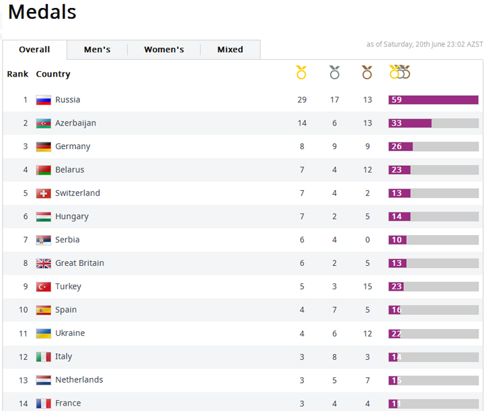Select the Mixed tab
Image resolution: width=484 pixels, height=411 pixels.
click(230, 50)
